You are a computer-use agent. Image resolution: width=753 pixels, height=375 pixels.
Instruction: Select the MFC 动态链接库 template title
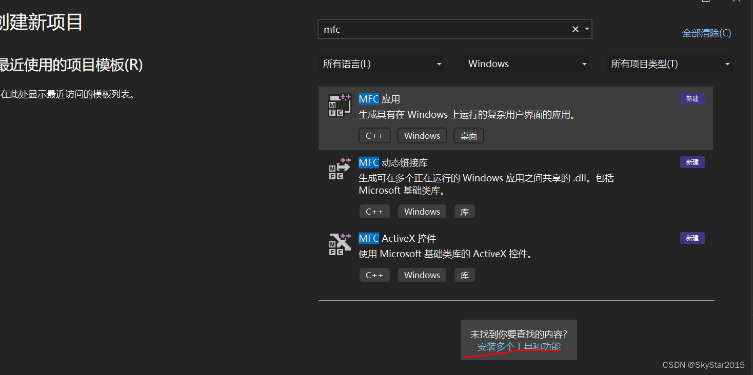pos(393,163)
